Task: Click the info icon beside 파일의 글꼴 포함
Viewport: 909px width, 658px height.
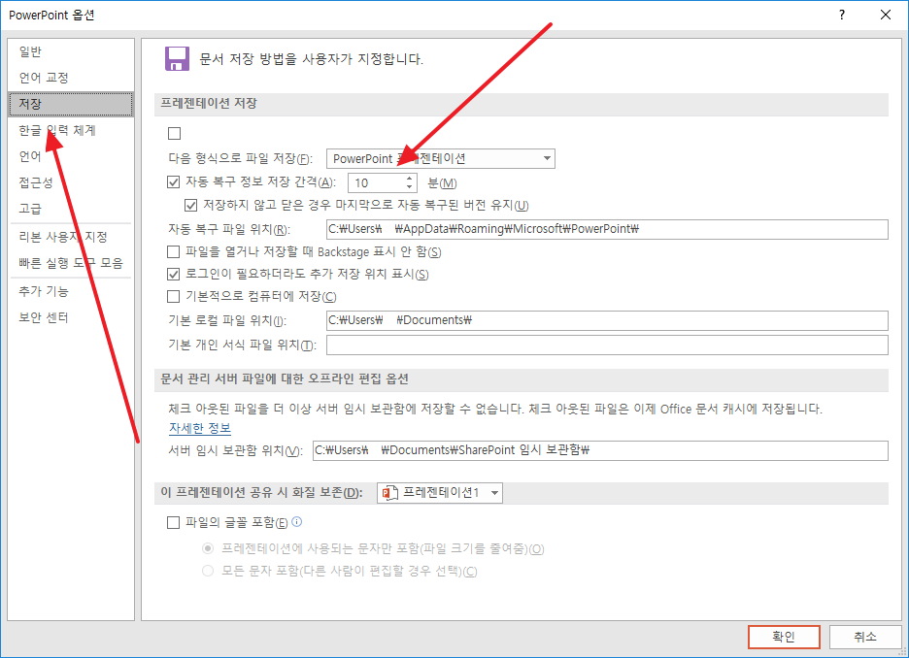Action: (x=297, y=522)
